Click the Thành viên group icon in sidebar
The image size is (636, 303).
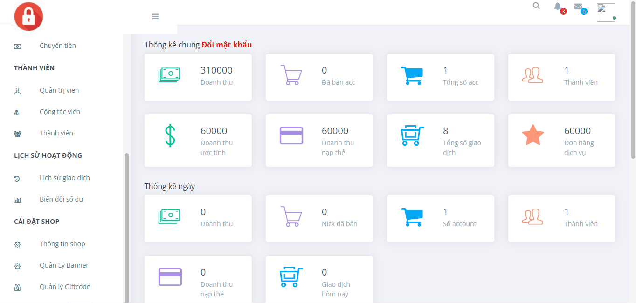pos(18,134)
